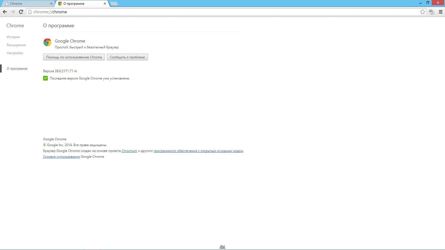Minimize the browser window
This screenshot has width=445, height=250.
(x=421, y=3)
